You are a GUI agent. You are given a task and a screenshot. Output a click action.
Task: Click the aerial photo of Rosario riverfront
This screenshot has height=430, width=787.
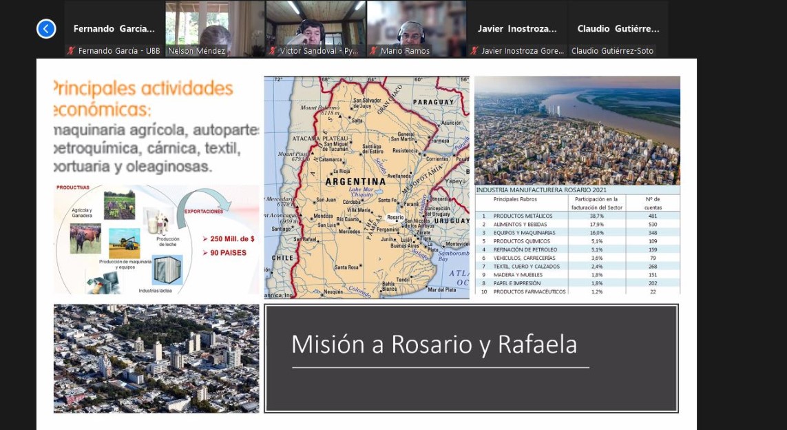(577, 131)
